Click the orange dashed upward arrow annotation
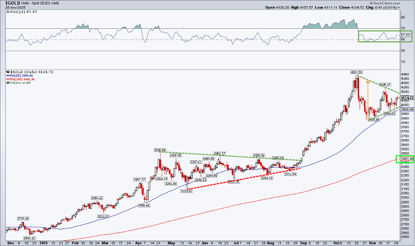 coord(368,99)
